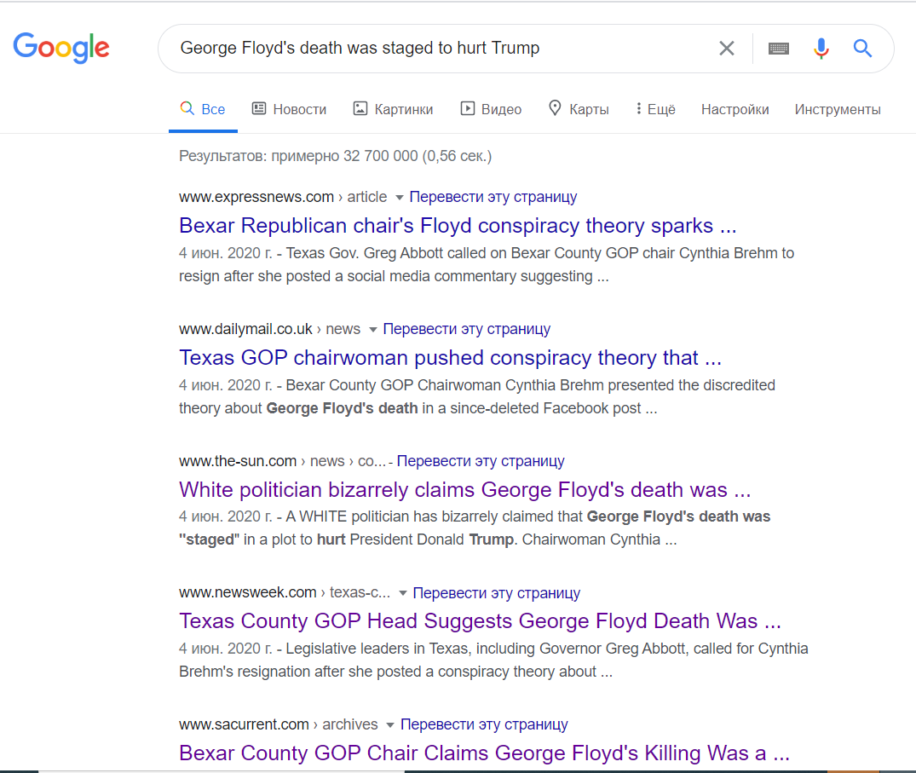Open the on-screen keyboard icon
Viewport: 916px width, 773px height.
[x=778, y=49]
